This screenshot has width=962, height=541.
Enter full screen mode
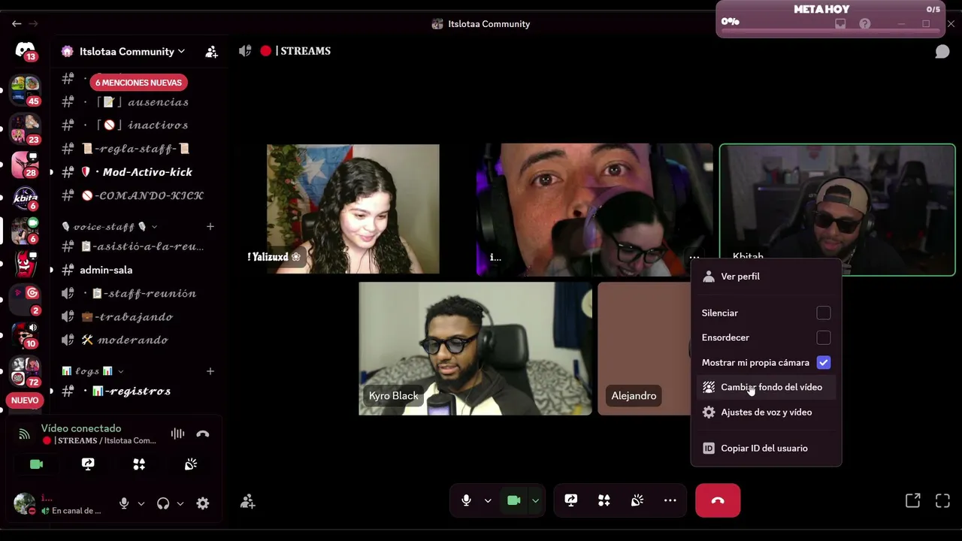pyautogui.click(x=942, y=500)
